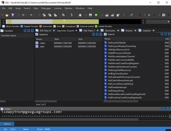Viewport: 171px width, 131px height.
Task: Click the Function name column header
Action: (9, 36)
